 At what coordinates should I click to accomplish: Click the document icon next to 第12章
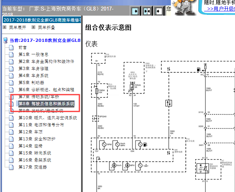coord(11,132)
